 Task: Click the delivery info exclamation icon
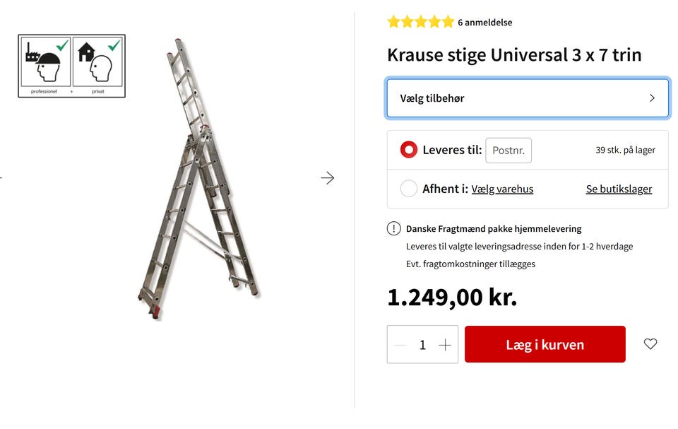click(393, 228)
